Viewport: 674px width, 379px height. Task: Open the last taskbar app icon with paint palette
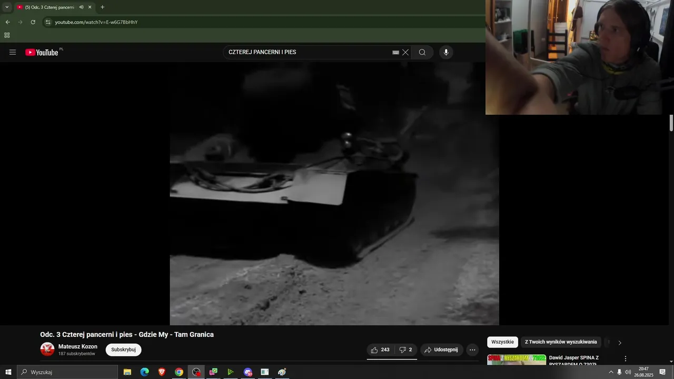click(282, 372)
